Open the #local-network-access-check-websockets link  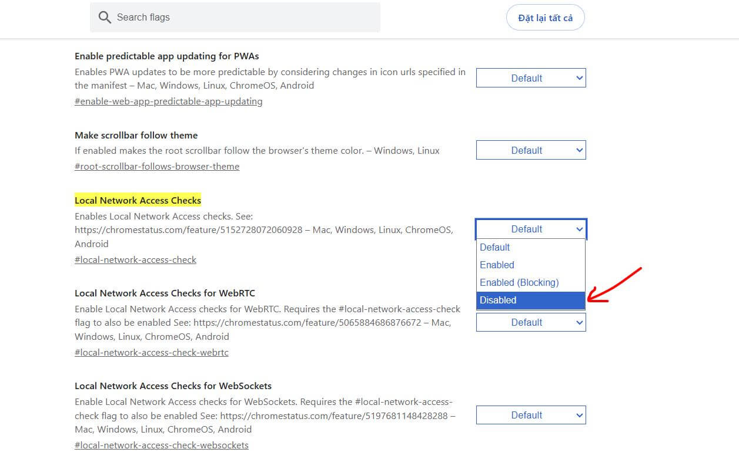162,445
